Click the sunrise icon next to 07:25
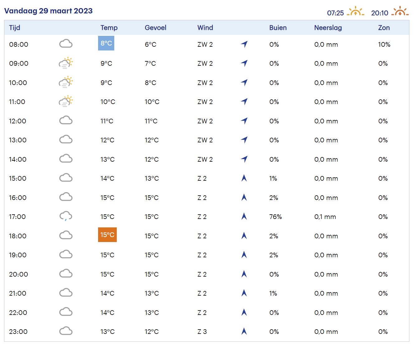415x347 pixels. (x=355, y=12)
